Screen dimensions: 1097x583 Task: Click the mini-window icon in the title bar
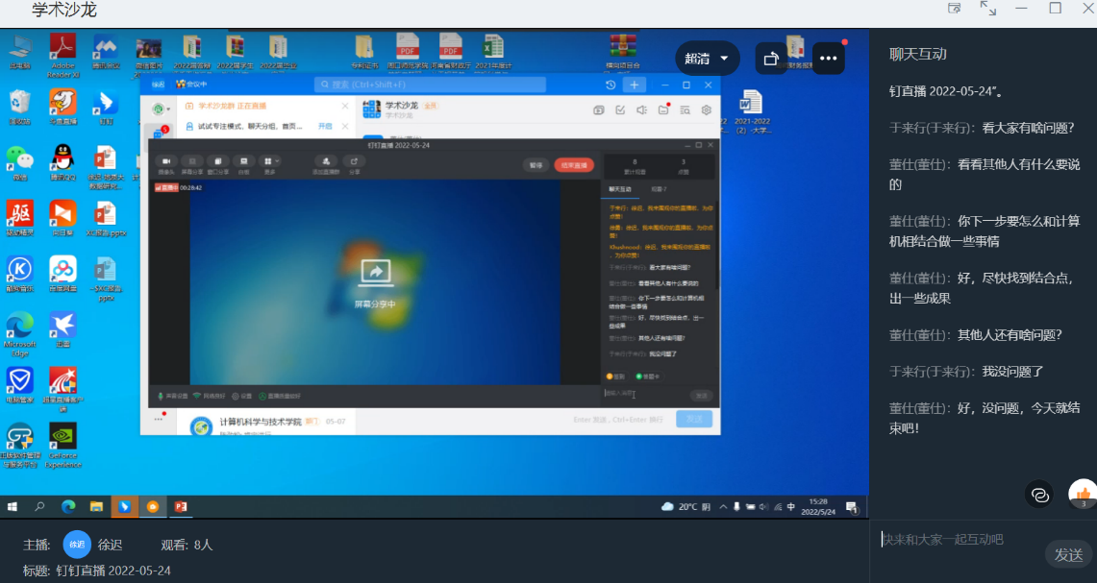click(x=955, y=9)
